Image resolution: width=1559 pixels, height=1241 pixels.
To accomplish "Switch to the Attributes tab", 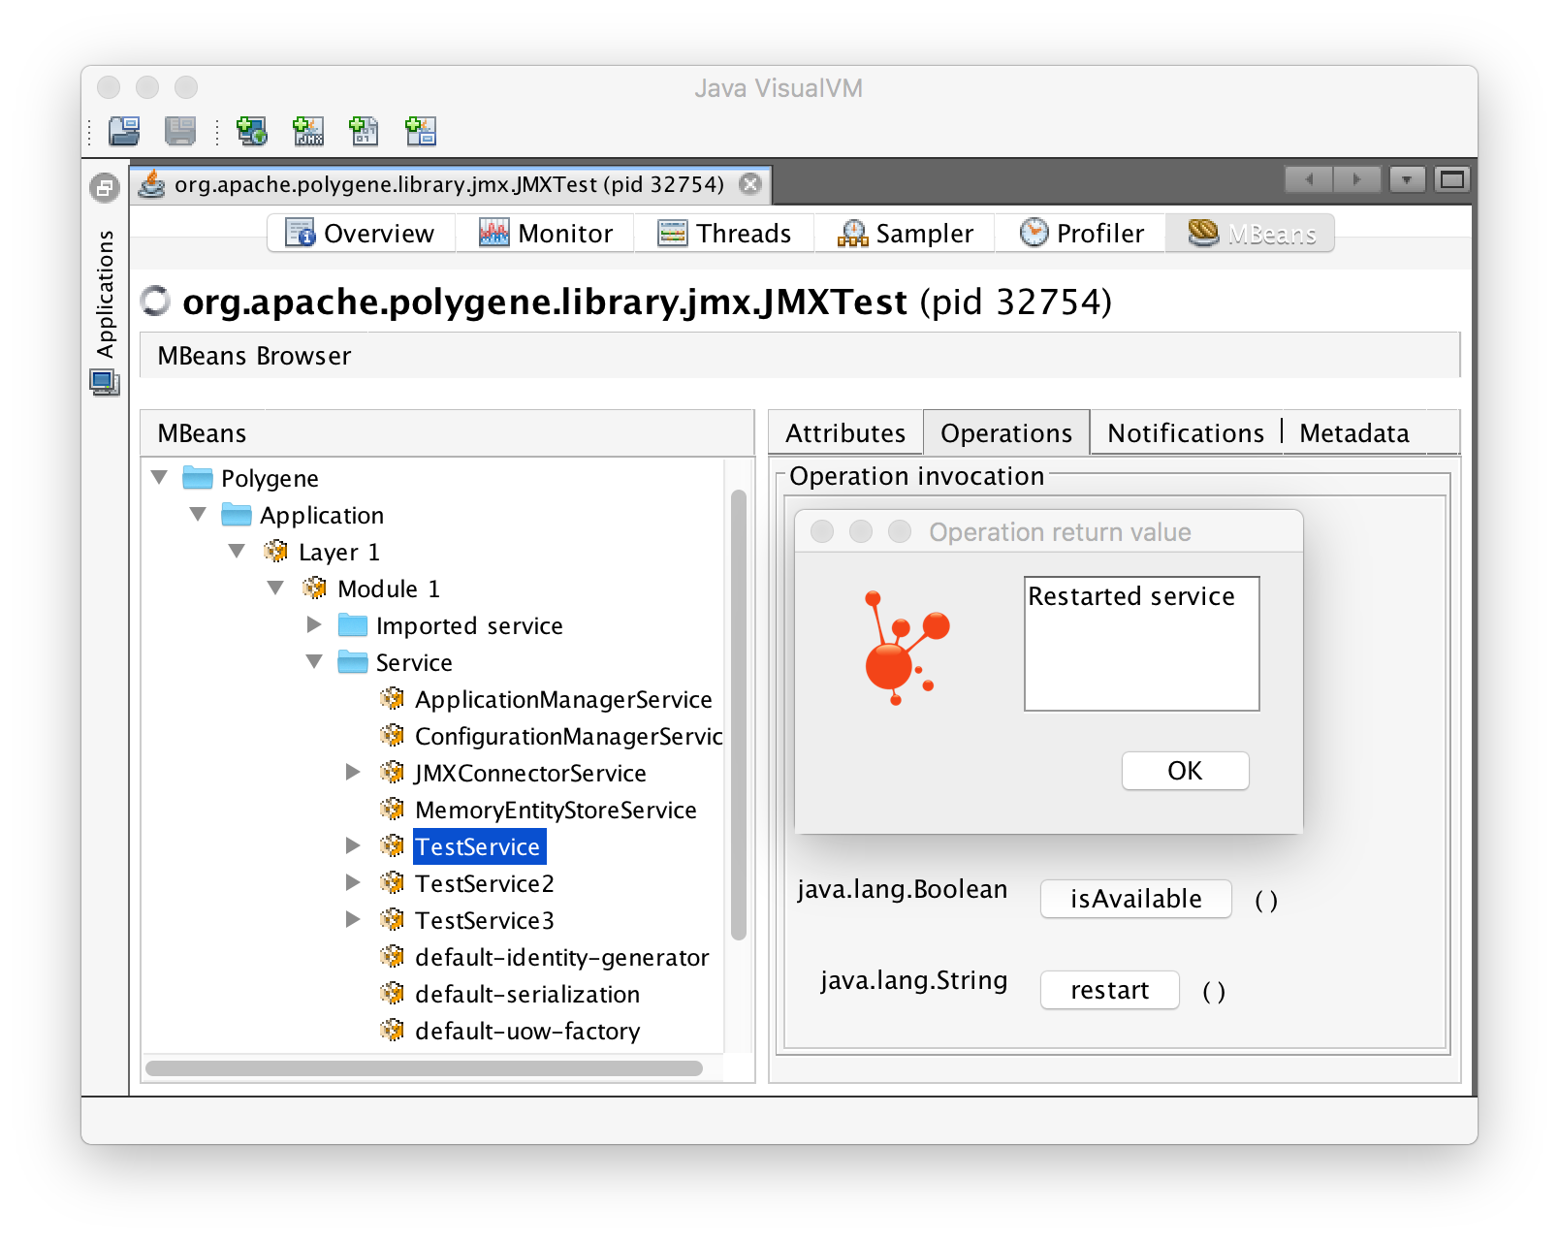I will click(844, 433).
